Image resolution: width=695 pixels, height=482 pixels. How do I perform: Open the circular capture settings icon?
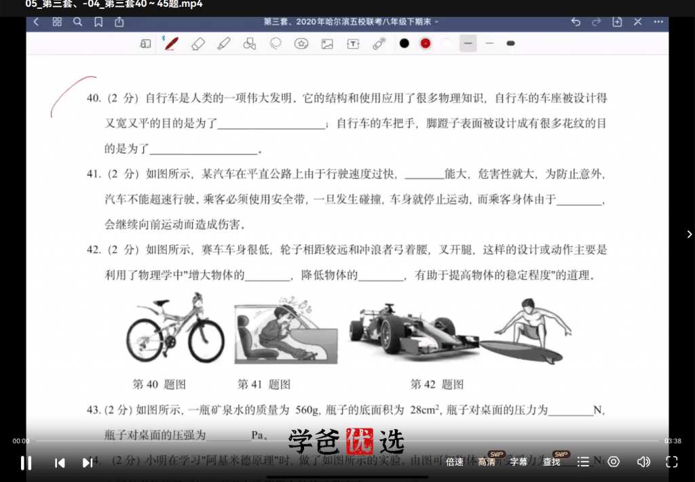614,462
